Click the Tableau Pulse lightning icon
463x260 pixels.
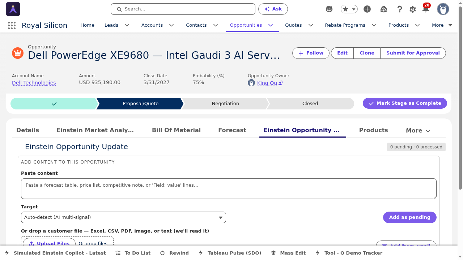click(201, 253)
